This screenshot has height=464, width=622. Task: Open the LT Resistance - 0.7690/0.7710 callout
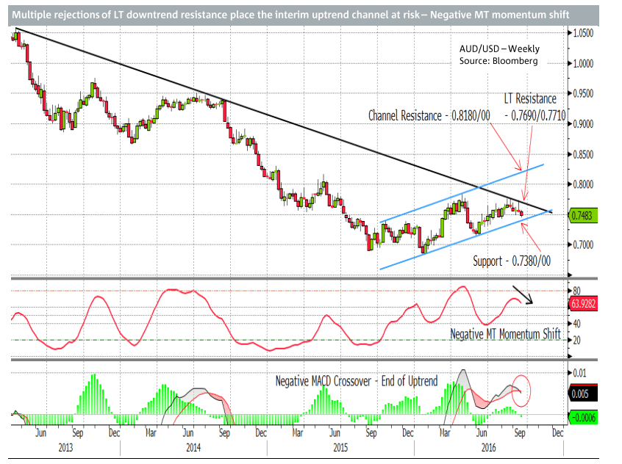[x=532, y=106]
